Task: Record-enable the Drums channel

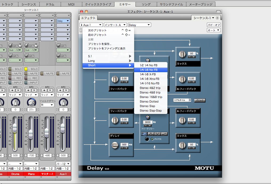Action: click(15, 78)
